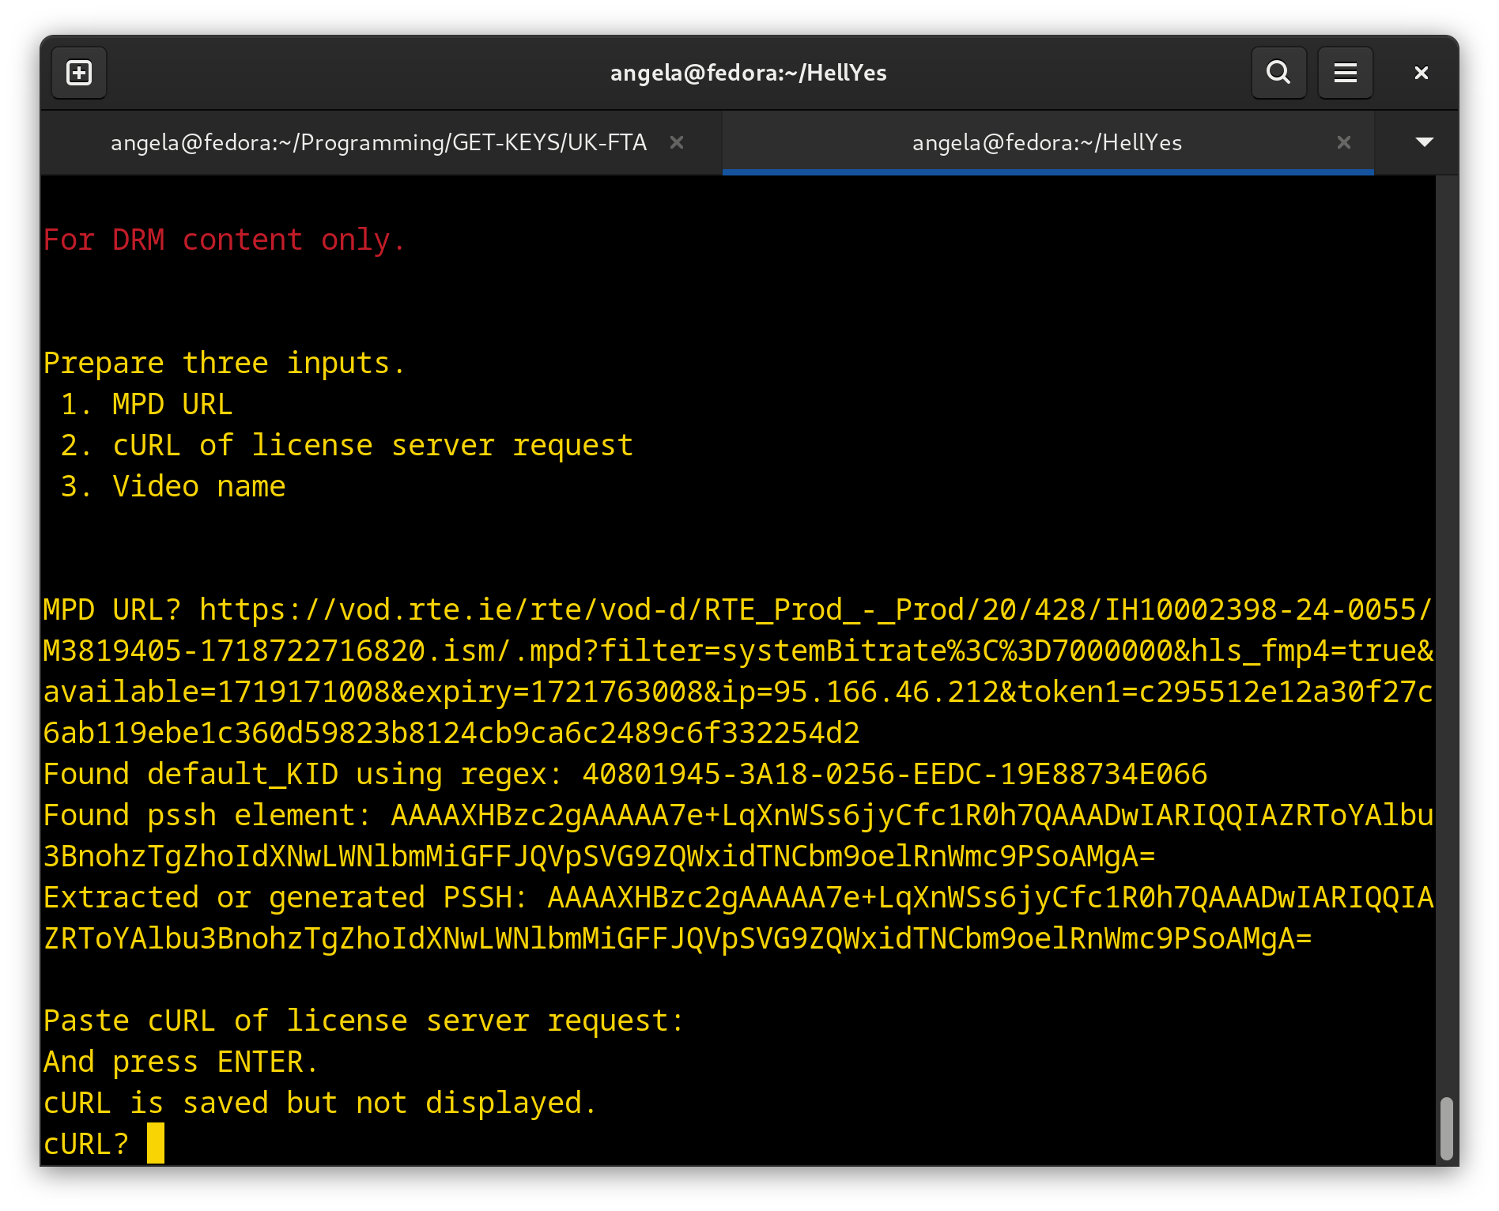The width and height of the screenshot is (1499, 1211).
Task: Click the terminal scrollbar thumb
Action: coord(1446,1127)
